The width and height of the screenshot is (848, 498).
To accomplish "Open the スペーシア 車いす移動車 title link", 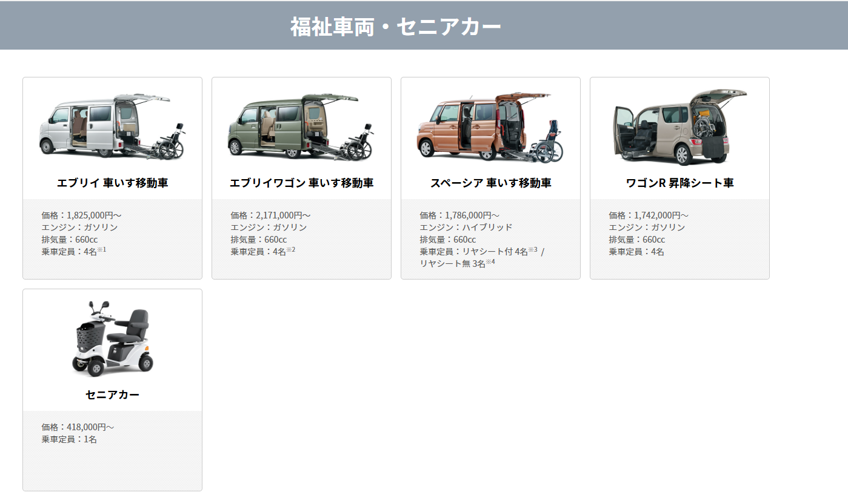I will point(490,183).
